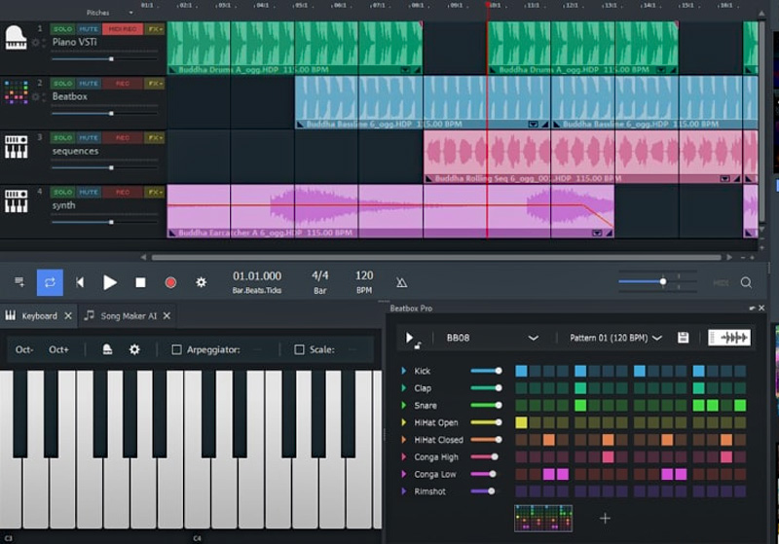Adjust the Kick volume slider
Image resolution: width=779 pixels, height=544 pixels.
coord(486,371)
